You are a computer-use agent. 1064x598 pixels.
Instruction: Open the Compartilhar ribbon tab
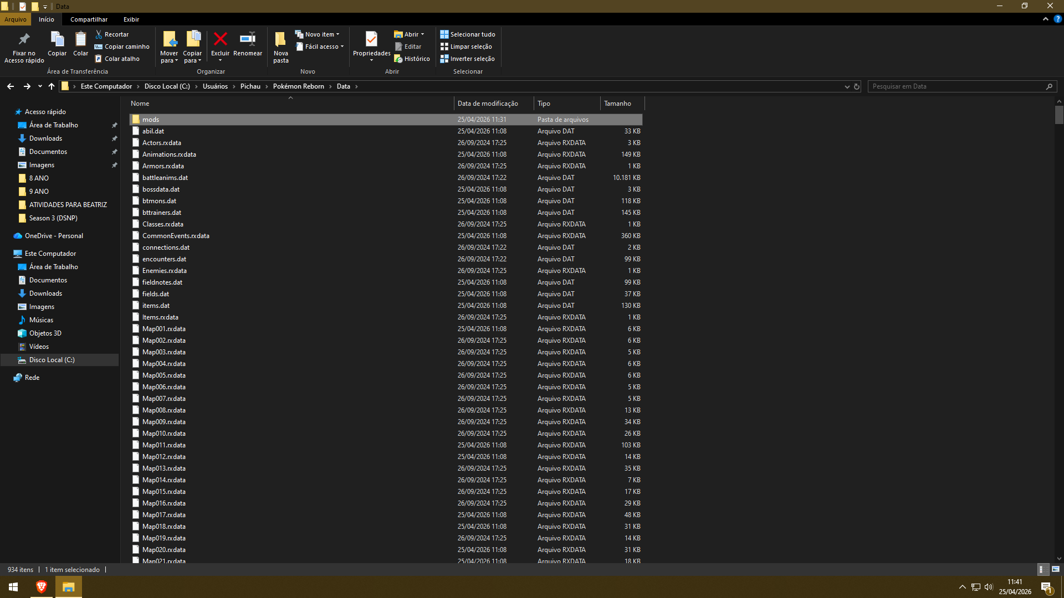[x=89, y=19]
